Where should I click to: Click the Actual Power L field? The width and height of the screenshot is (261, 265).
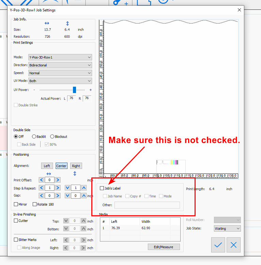pyautogui.click(x=71, y=98)
